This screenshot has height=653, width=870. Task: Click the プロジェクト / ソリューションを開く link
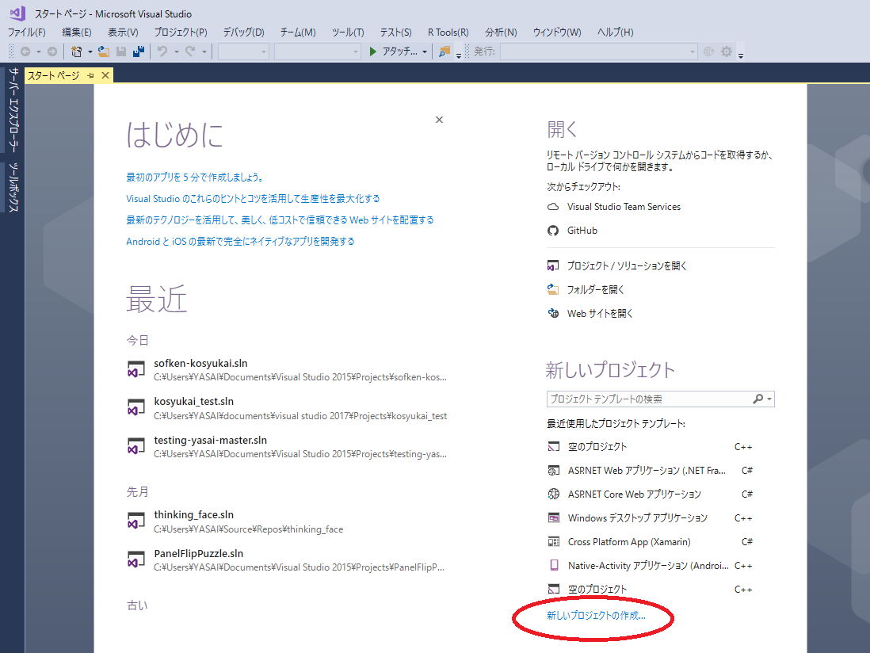click(x=627, y=265)
